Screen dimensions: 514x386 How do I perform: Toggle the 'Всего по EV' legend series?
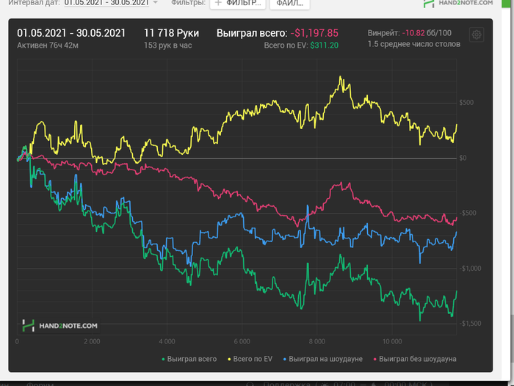(x=250, y=359)
